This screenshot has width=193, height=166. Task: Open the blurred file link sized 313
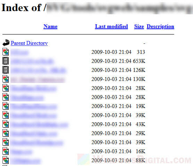click(x=20, y=52)
